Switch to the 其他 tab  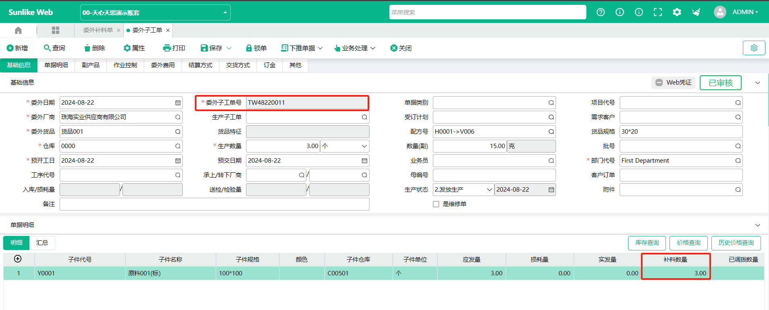coord(295,65)
